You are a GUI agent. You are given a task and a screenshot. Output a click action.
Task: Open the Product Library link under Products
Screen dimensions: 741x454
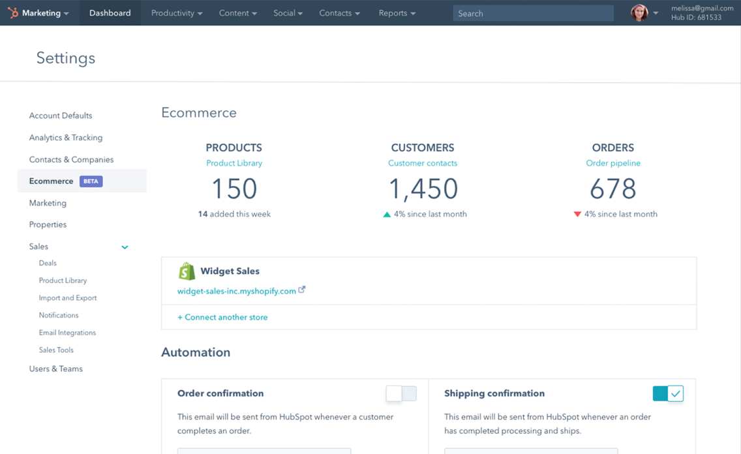tap(234, 163)
